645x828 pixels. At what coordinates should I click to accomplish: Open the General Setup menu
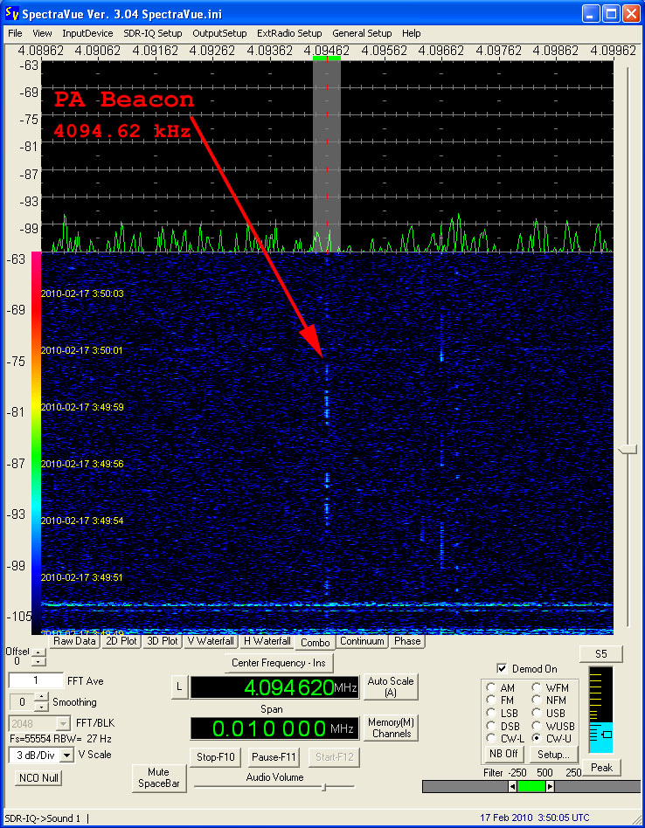tap(362, 33)
